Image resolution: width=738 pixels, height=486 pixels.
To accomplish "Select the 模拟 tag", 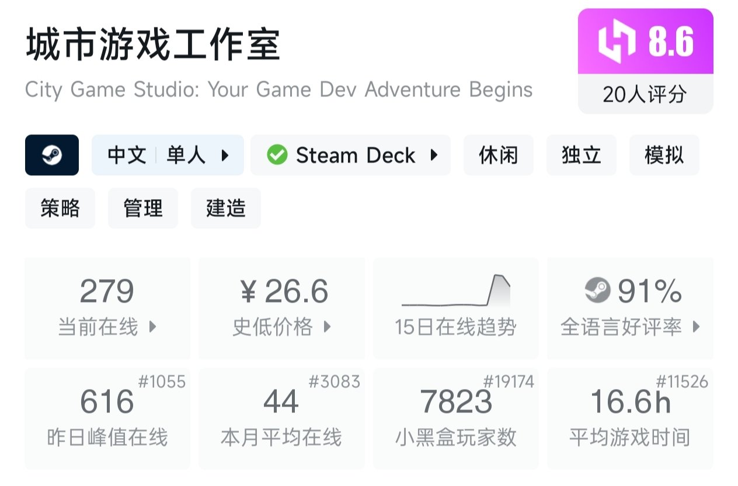I will (x=664, y=155).
